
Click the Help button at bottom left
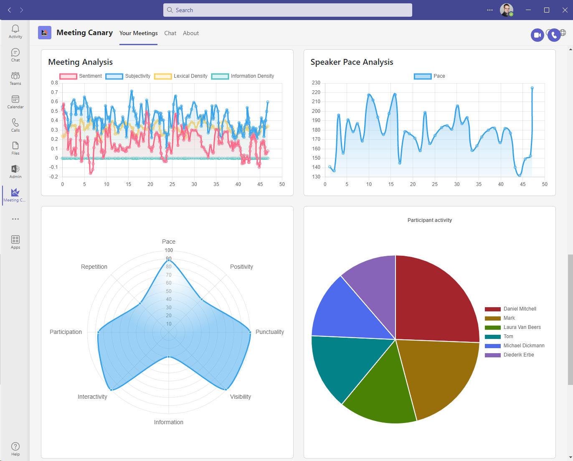tap(15, 449)
